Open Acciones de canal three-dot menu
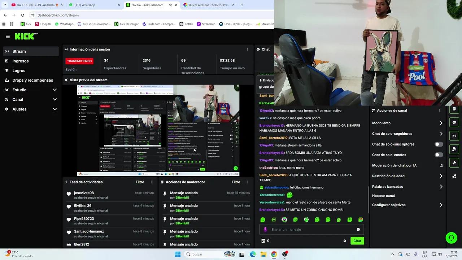 [x=440, y=111]
